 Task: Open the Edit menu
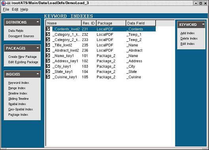pos(15,9)
